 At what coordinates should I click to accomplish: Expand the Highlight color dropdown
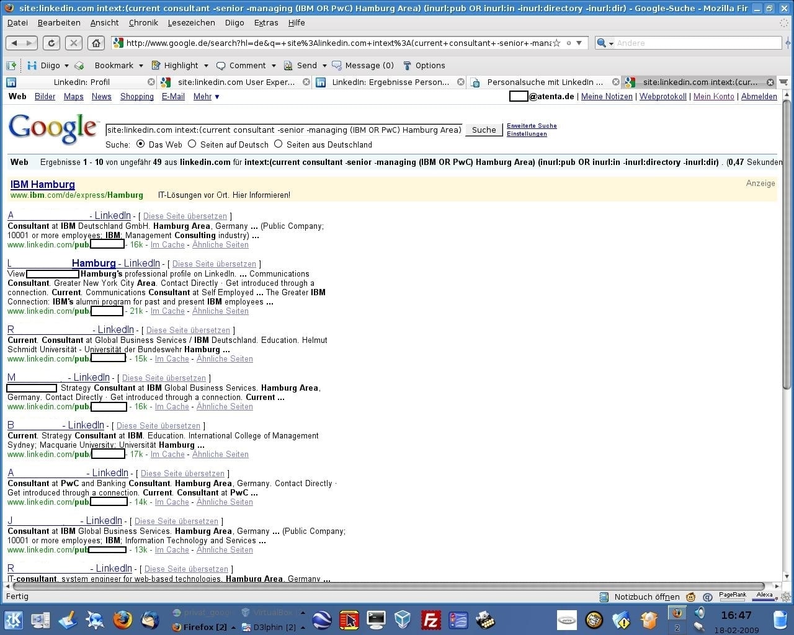[206, 65]
